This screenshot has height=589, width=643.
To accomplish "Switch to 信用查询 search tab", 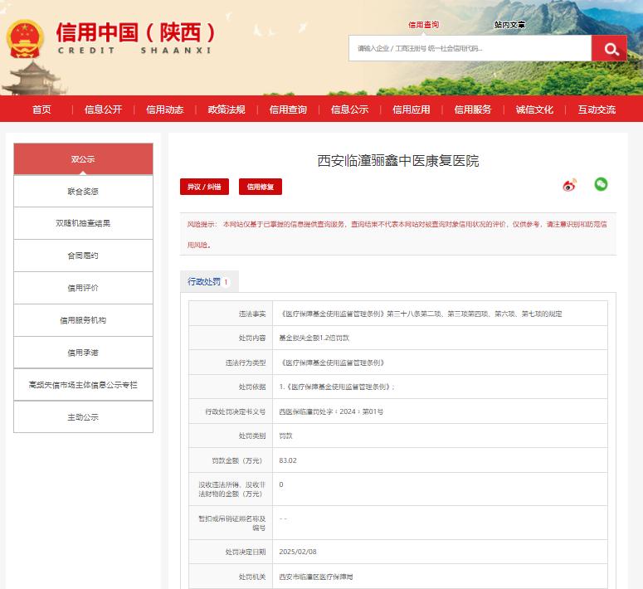I will (x=423, y=25).
